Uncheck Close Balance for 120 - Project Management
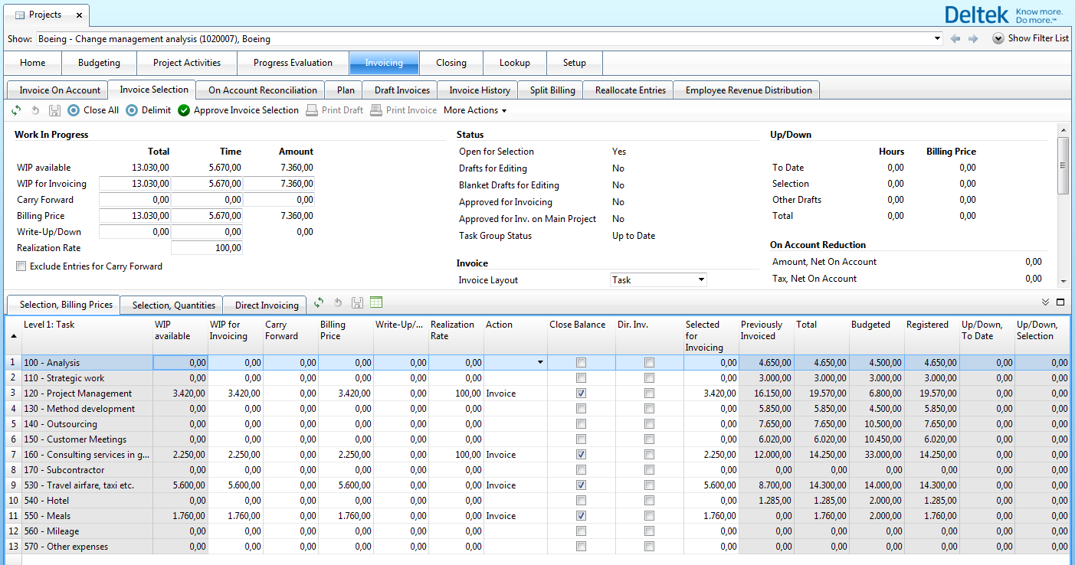Image resolution: width=1075 pixels, height=565 pixels. pyautogui.click(x=581, y=394)
